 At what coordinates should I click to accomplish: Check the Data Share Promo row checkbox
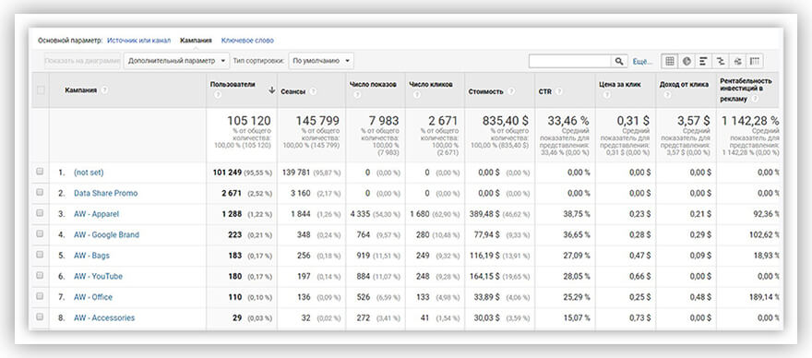(41, 192)
